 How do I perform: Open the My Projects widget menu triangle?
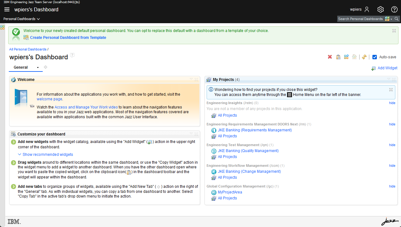point(389,79)
